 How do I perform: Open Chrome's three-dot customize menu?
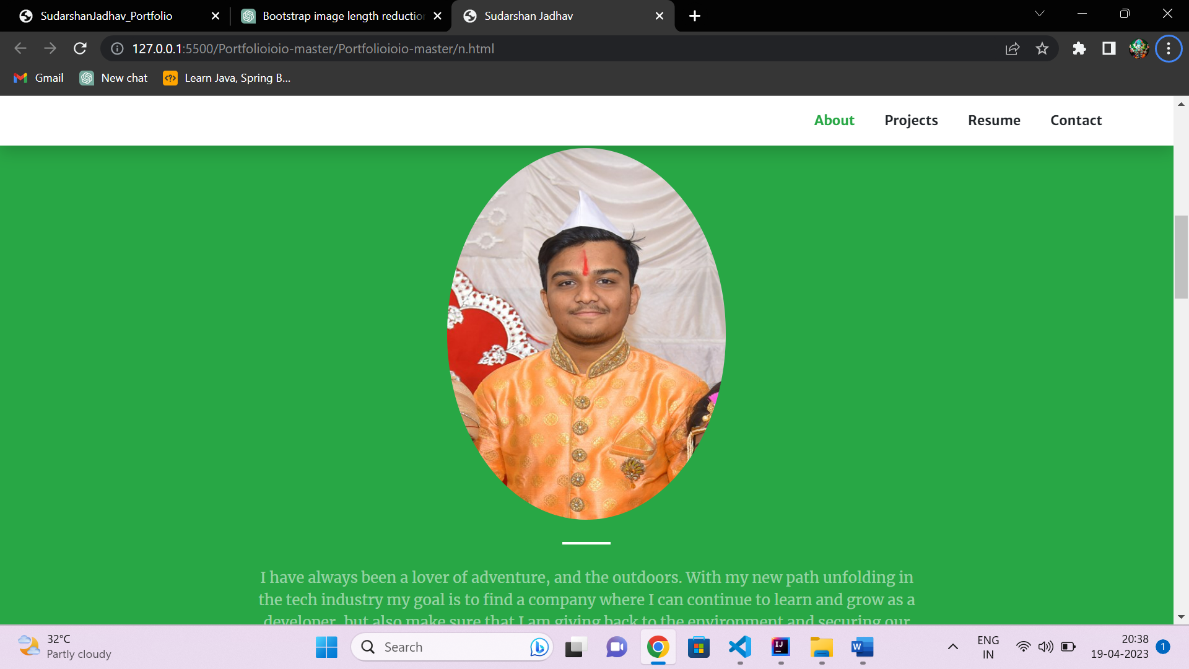coord(1169,48)
